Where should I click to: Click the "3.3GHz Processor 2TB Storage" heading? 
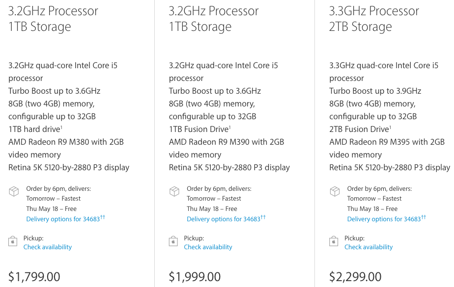(x=374, y=19)
